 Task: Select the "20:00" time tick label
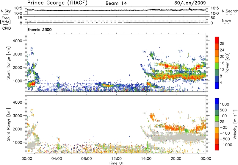coord(176,159)
